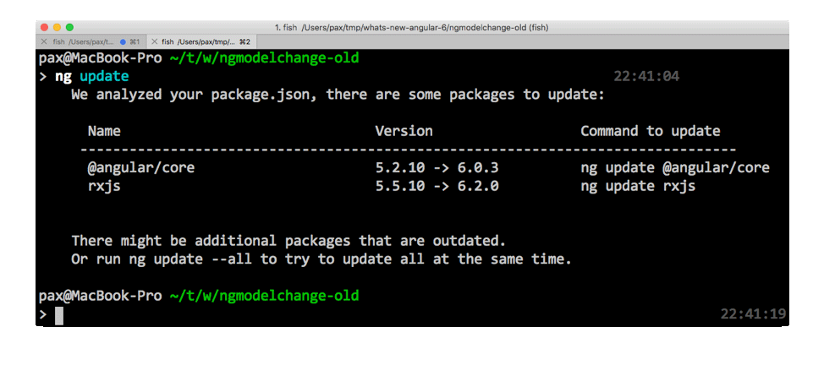Image resolution: width=824 pixels, height=376 pixels.
Task: Click the '@angular/core' package name
Action: pos(140,168)
